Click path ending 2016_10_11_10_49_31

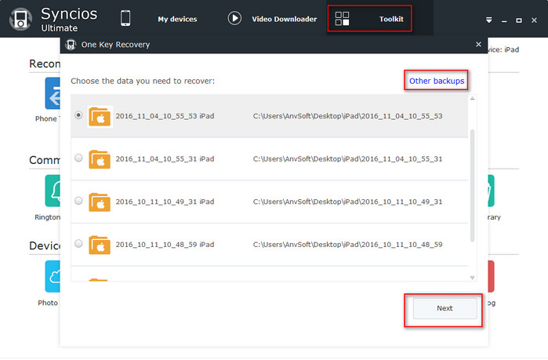347,202
